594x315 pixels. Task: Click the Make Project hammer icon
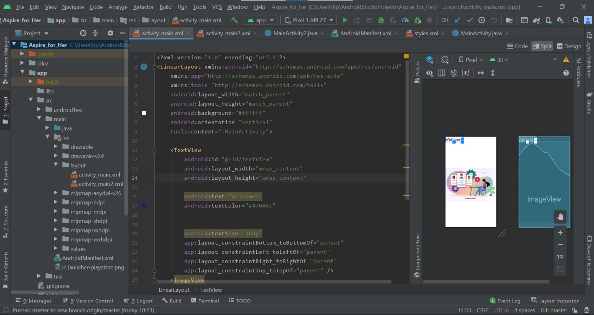pos(235,20)
